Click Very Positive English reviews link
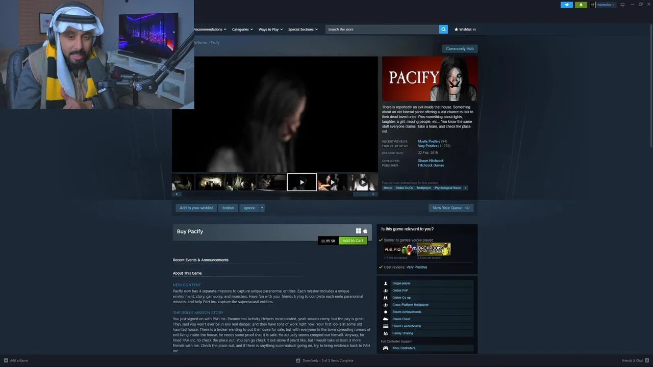 click(x=428, y=146)
